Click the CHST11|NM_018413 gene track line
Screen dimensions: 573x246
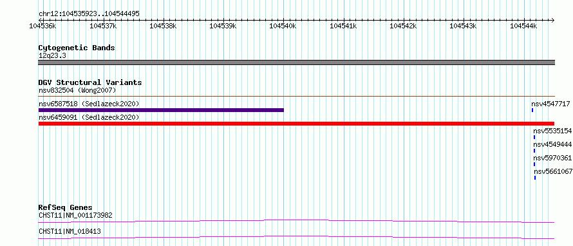pos(296,237)
